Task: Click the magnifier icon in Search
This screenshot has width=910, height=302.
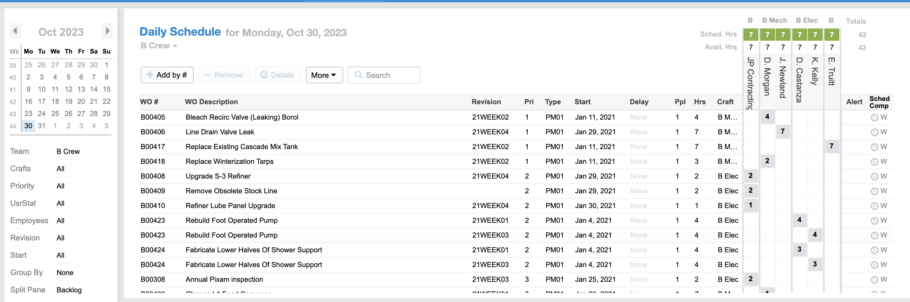Action: (x=358, y=75)
